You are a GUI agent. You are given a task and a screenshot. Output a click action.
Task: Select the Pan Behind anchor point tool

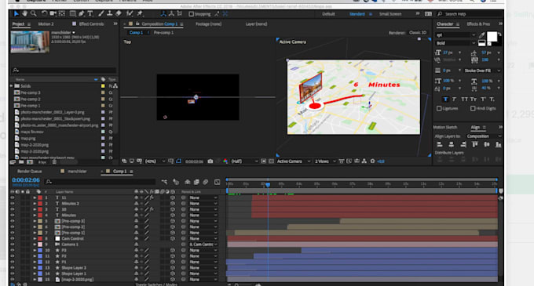coord(61,13)
